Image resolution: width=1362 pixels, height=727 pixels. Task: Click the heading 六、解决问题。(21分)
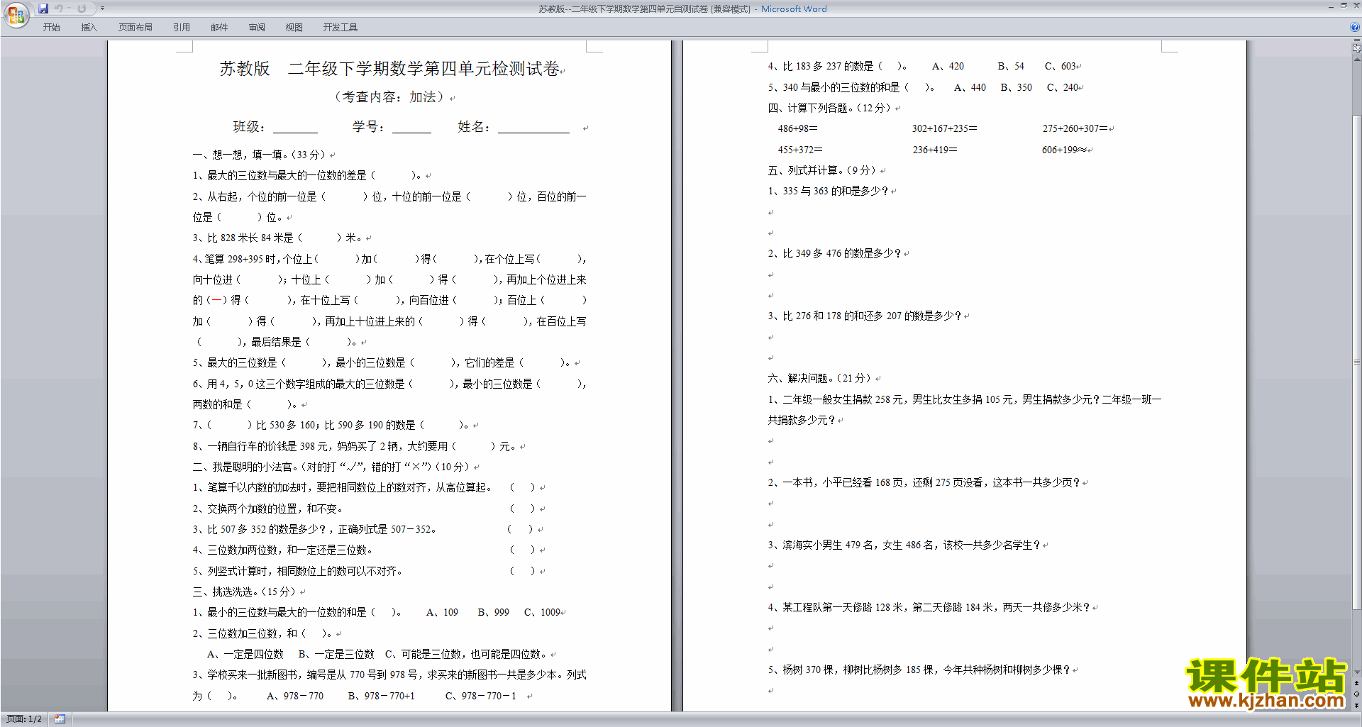pos(819,378)
